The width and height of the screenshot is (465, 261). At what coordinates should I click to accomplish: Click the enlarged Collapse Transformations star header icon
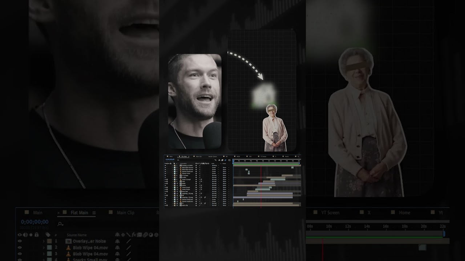123,235
